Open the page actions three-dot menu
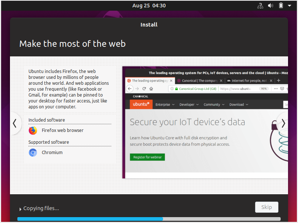 pyautogui.click(x=276, y=89)
